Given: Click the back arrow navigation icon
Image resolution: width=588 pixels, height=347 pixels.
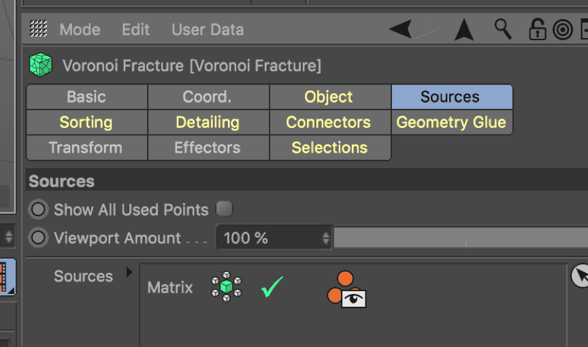Looking at the screenshot, I should [x=402, y=29].
